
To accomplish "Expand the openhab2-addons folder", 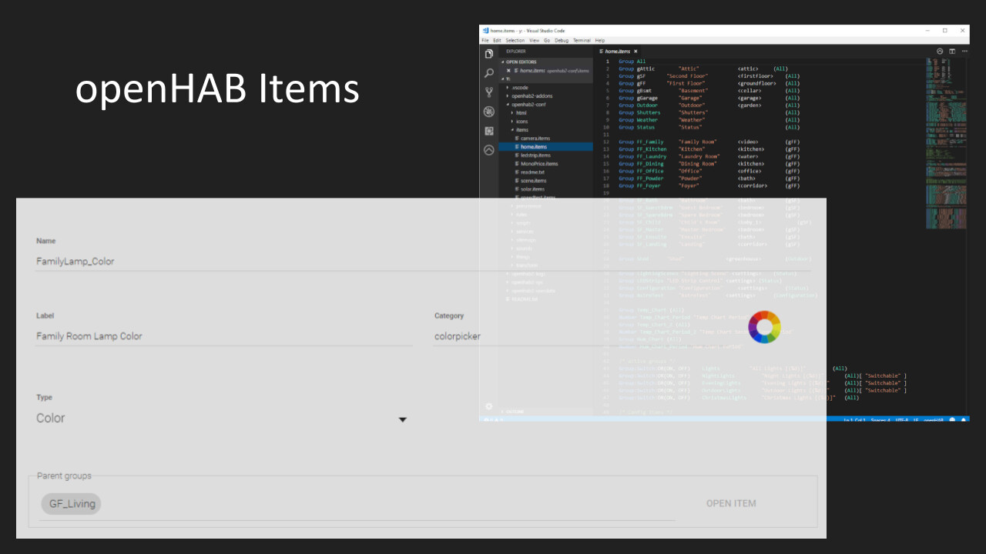I will pos(547,95).
